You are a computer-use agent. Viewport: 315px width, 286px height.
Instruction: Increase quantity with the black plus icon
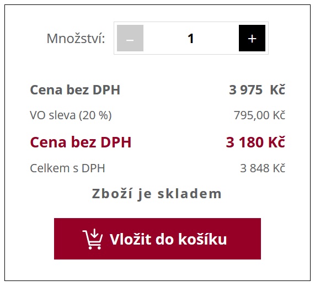[x=252, y=38]
